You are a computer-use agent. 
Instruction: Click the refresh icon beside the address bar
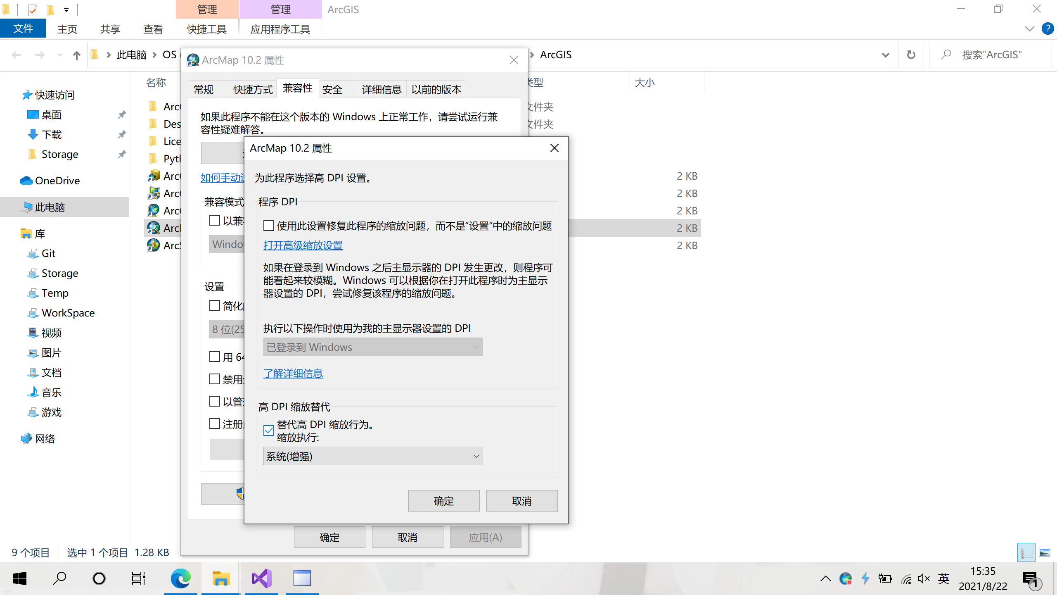(911, 55)
